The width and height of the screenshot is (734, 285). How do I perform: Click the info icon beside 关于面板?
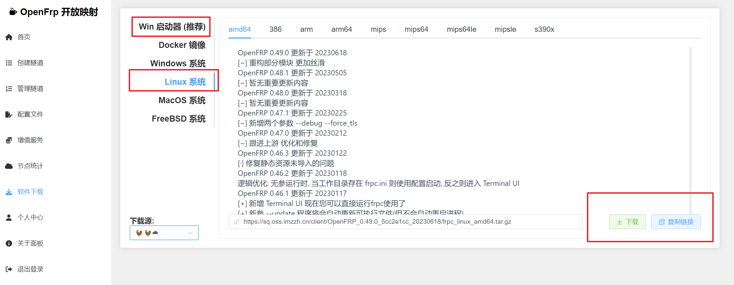pos(9,243)
